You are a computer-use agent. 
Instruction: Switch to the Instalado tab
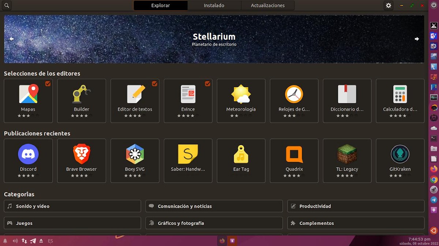coord(214,5)
